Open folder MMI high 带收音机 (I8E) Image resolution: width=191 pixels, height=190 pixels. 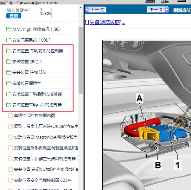(36, 29)
